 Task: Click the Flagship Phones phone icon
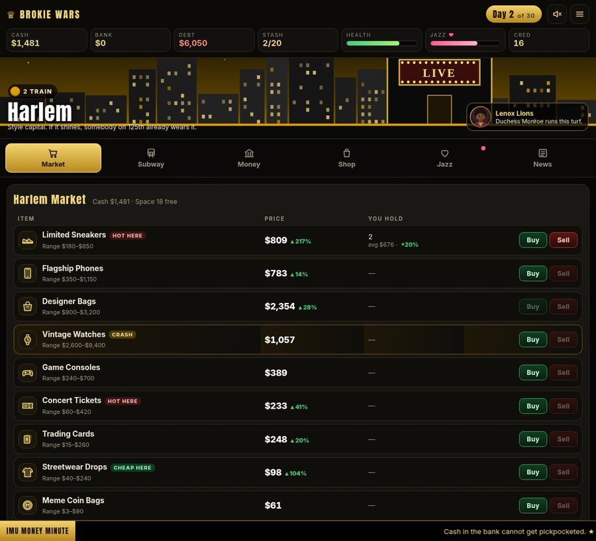pyautogui.click(x=28, y=273)
